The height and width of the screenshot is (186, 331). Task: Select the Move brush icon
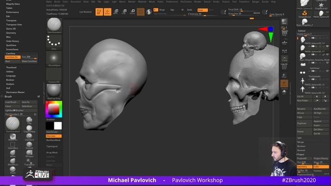pos(12,154)
